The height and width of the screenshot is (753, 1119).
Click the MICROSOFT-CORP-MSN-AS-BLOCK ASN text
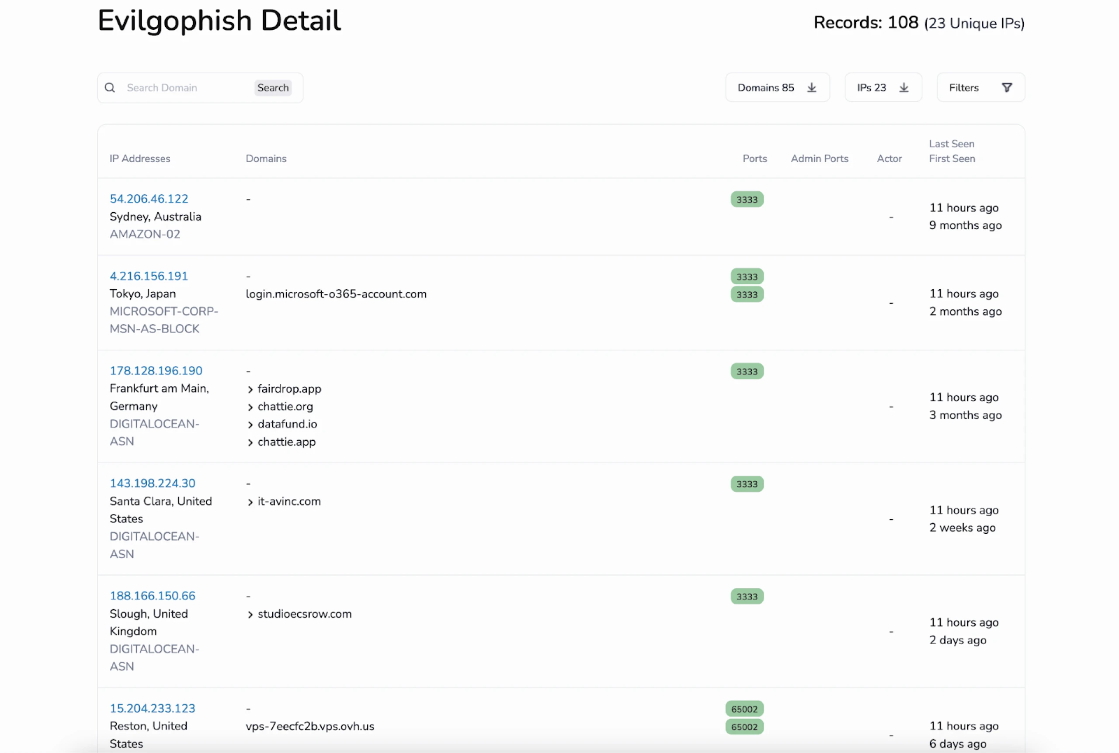[x=163, y=320]
